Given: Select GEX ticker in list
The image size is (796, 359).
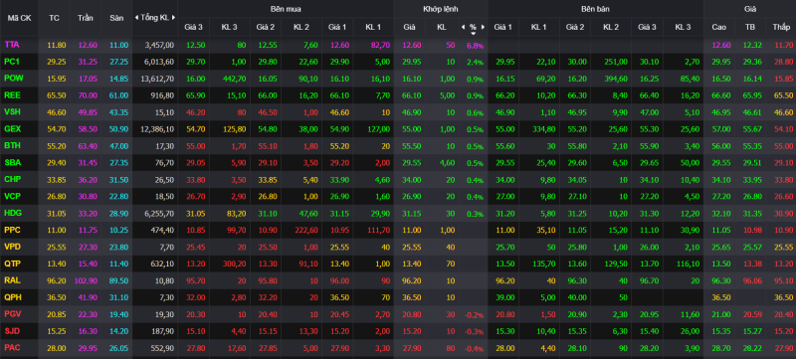Looking at the screenshot, I should pyautogui.click(x=13, y=128).
